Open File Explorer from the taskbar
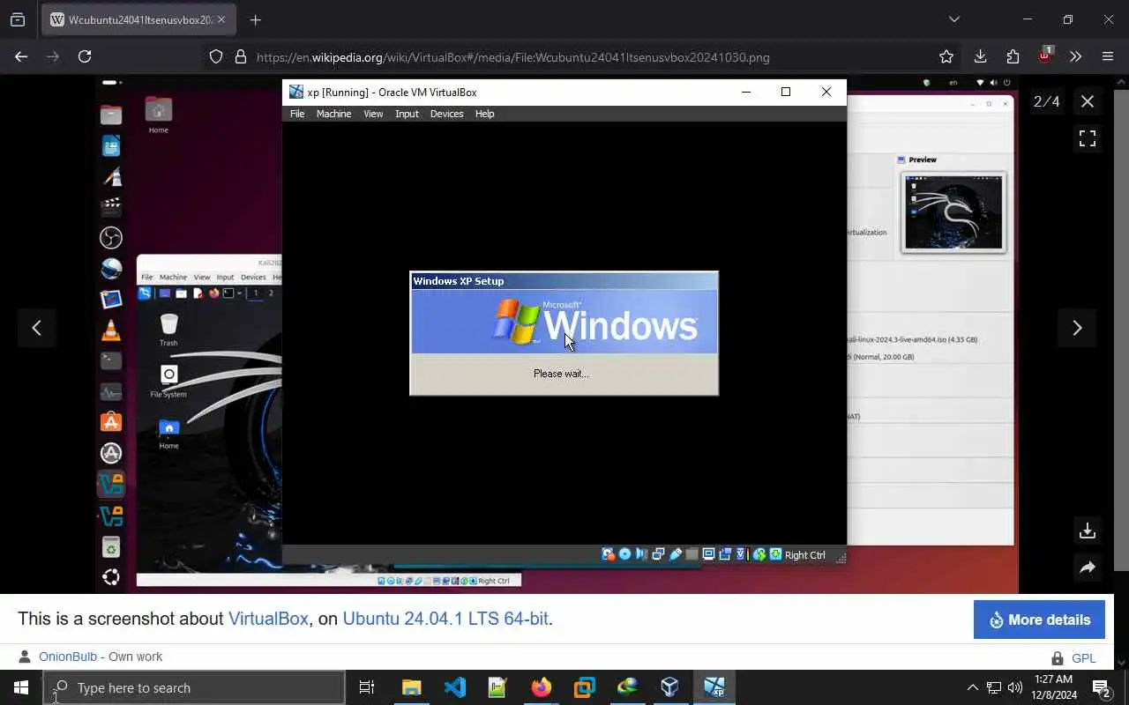Screen dimensions: 1129x705 point(412,687)
